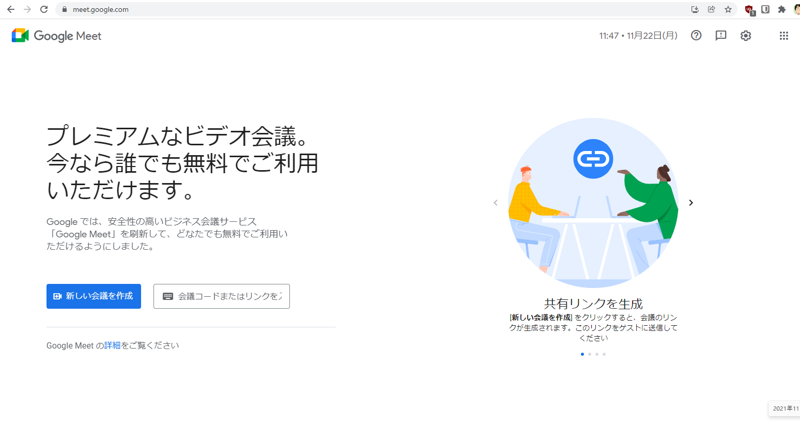Screen dimensions: 800x423
Task: Go to previous carousel slide arrow
Action: pos(496,203)
